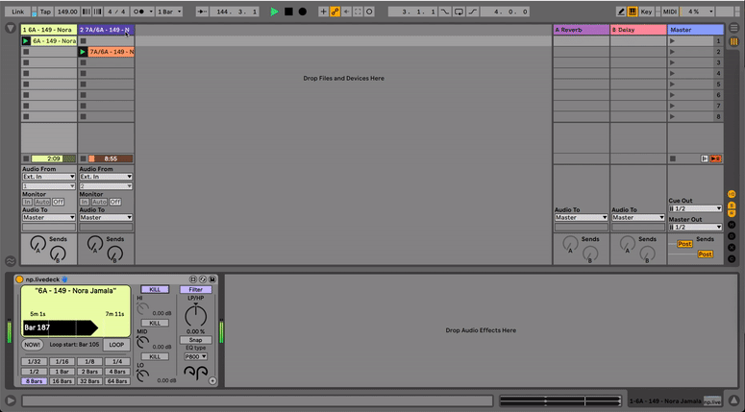
Task: Toggle the KILL button above LO
Action: 155,356
